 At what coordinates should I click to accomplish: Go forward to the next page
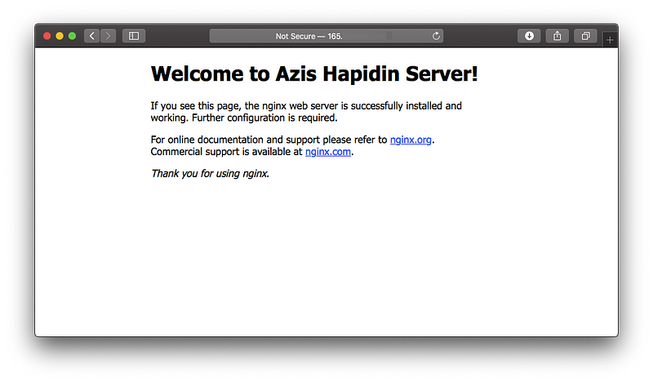pos(108,36)
